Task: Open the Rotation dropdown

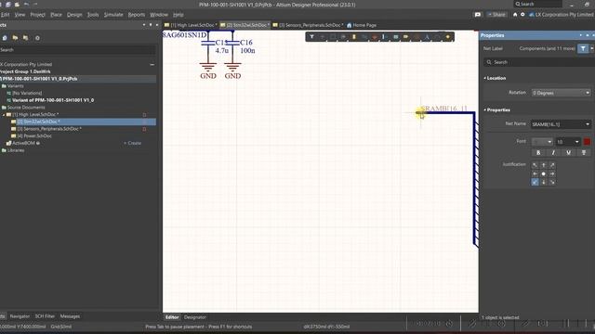Action: coord(562,93)
